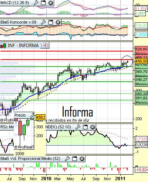
Task: Click the Blai5 Vol. Proporcional Medio (52) label
Action: [30, 158]
